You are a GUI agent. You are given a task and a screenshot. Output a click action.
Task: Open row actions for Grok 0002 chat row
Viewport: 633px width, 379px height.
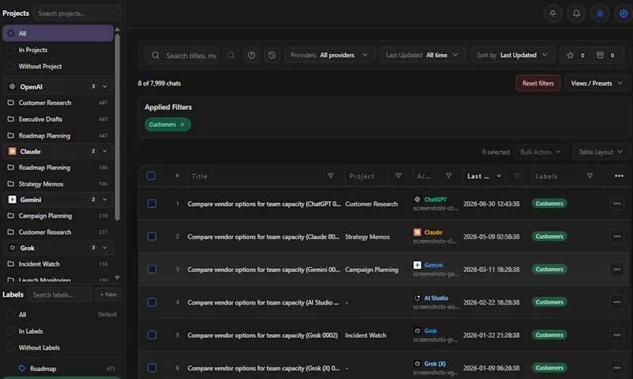[617, 335]
